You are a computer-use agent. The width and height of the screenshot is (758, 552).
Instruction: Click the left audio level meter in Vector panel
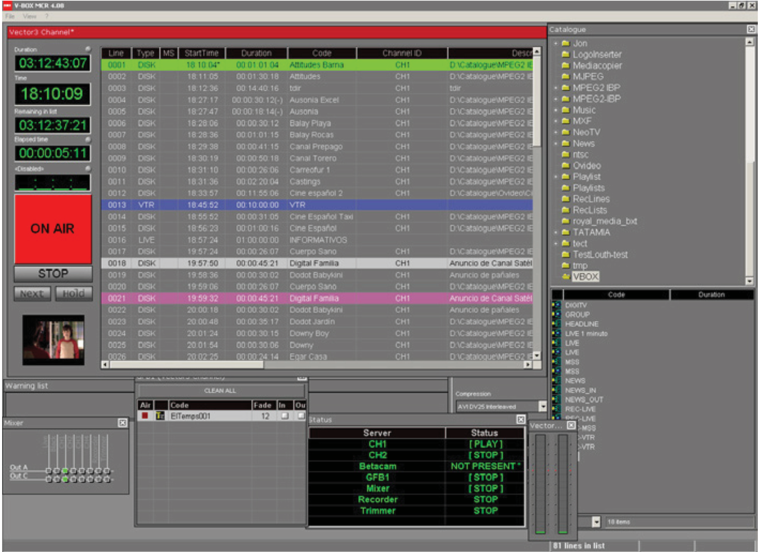(541, 484)
